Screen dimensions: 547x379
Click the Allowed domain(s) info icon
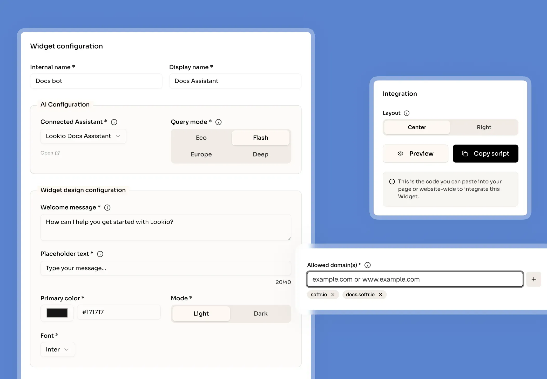click(x=368, y=265)
